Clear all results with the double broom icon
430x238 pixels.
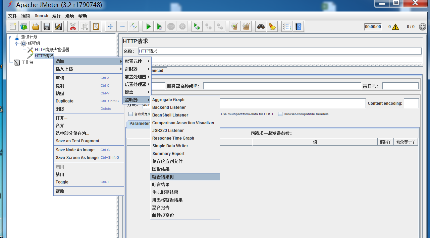(246, 26)
